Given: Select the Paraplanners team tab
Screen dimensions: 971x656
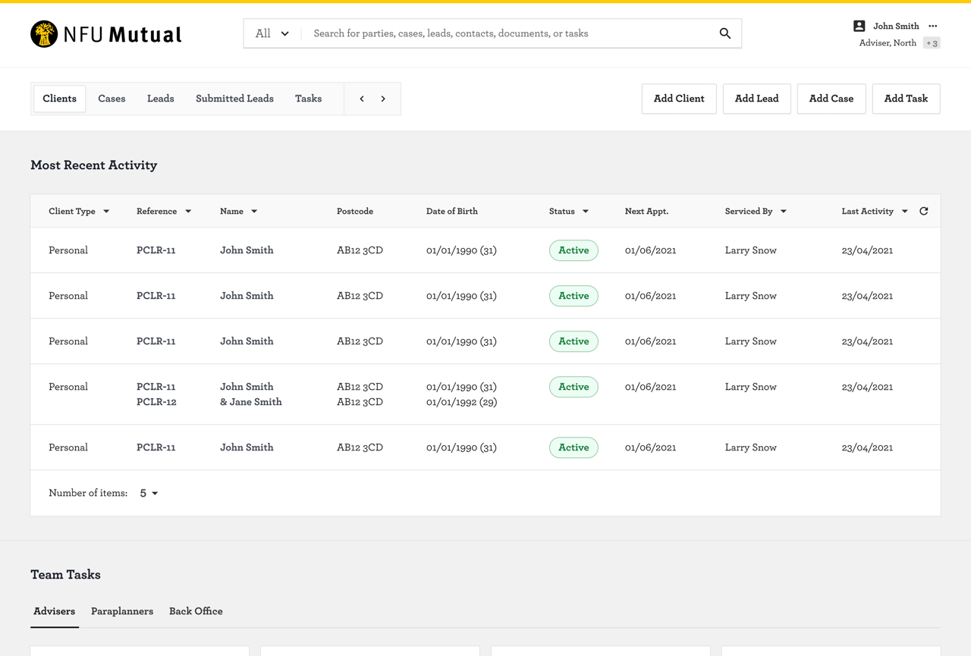Looking at the screenshot, I should click(122, 611).
